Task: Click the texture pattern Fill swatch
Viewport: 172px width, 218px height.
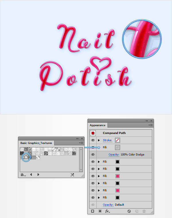Action: click(118, 147)
